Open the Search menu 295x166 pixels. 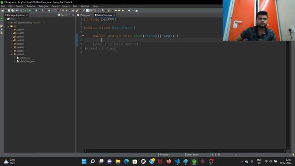[55, 6]
